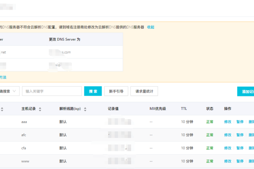Open 请求量统计 request statistics
The image size is (254, 169).
click(x=144, y=91)
